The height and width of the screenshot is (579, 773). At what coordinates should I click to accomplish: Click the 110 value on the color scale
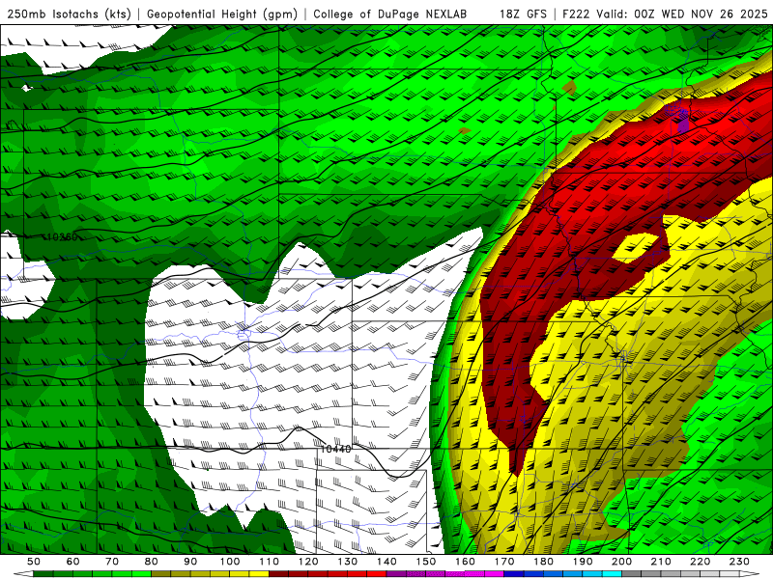click(270, 562)
